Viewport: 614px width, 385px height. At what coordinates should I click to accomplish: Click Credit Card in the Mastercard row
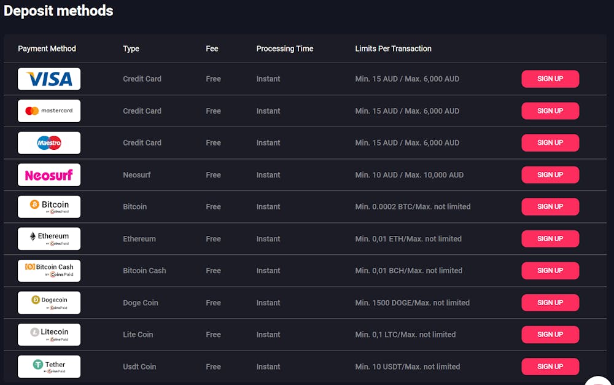pyautogui.click(x=142, y=111)
